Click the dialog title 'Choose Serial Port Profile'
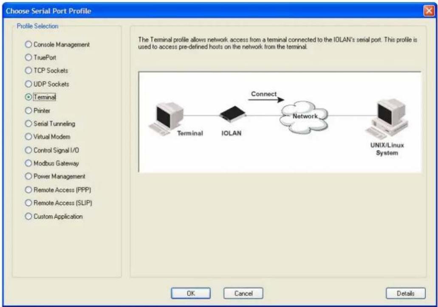This screenshot has height=307, width=438. point(48,11)
